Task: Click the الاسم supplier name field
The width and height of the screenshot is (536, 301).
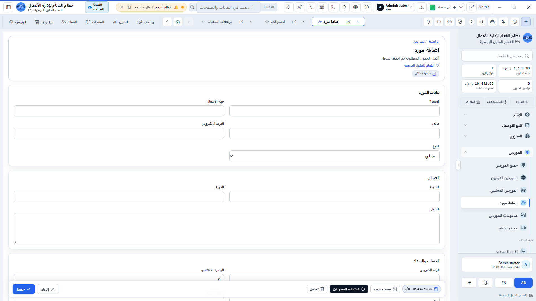Action: pos(334,111)
